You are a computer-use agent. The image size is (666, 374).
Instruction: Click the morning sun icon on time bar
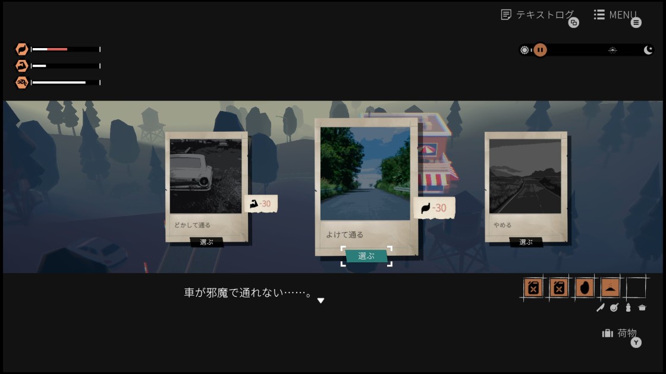(x=524, y=50)
